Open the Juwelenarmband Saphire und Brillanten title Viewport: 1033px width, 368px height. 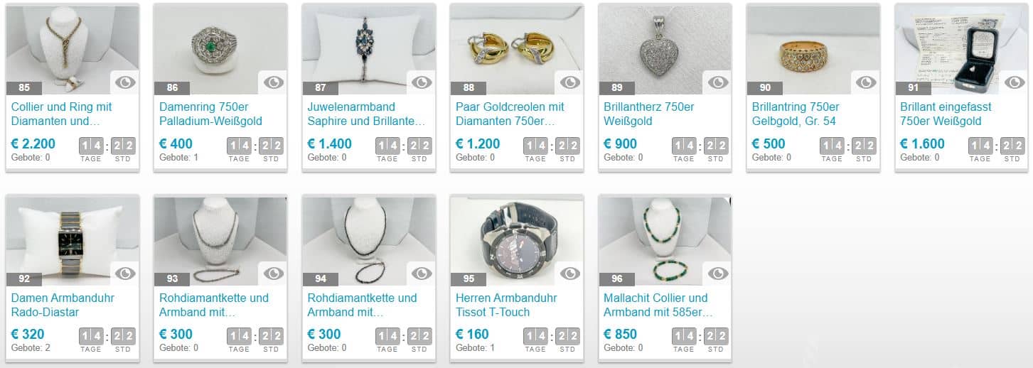coord(366,114)
